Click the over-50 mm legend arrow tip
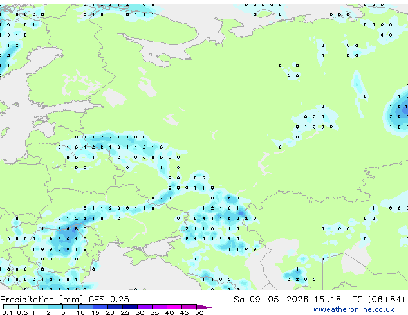Screen dimensions: 408x315 pos(204,307)
